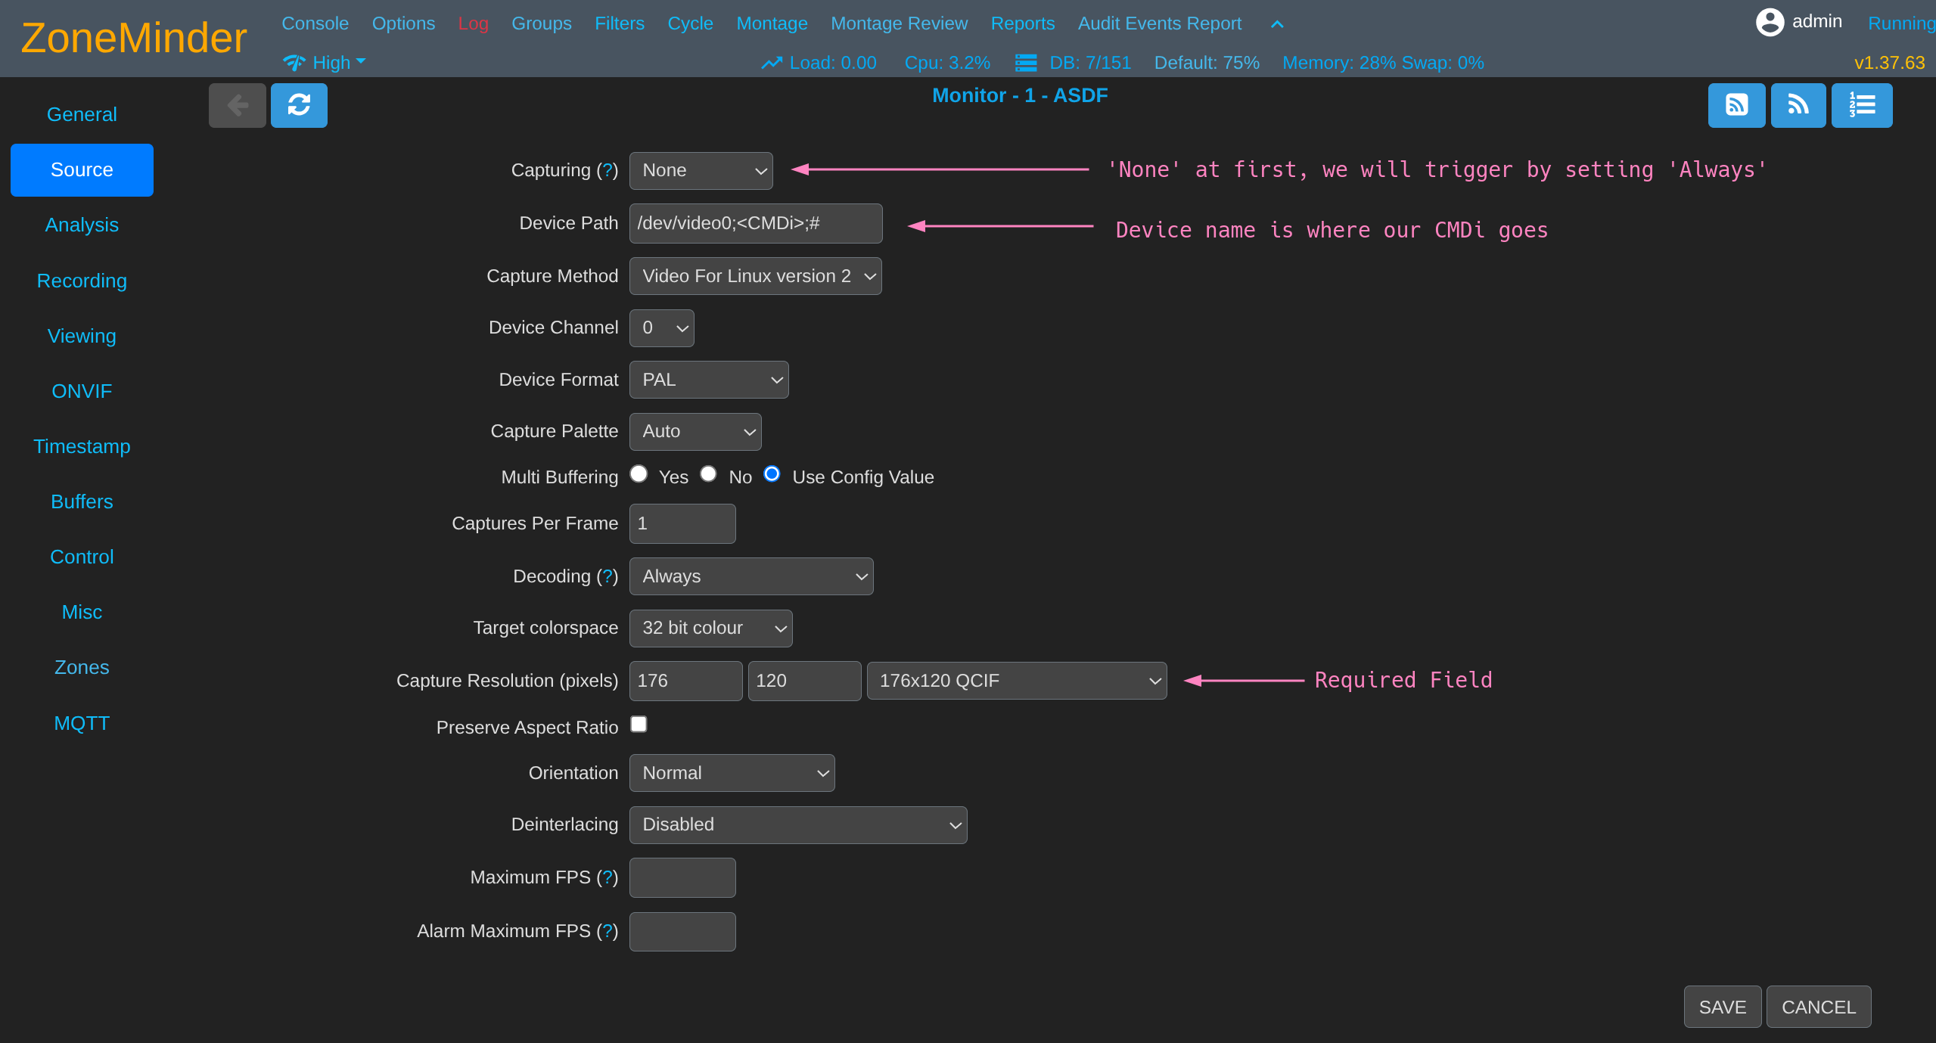This screenshot has width=1936, height=1043.
Task: Open the Capturing dropdown
Action: (x=701, y=171)
